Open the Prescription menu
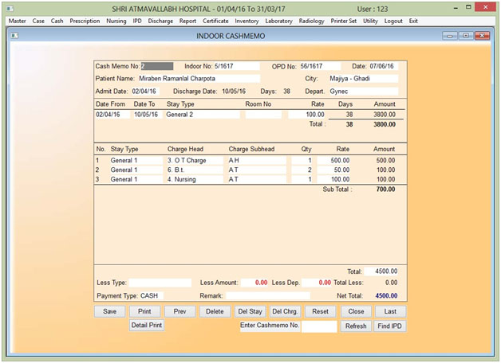 pyautogui.click(x=85, y=21)
